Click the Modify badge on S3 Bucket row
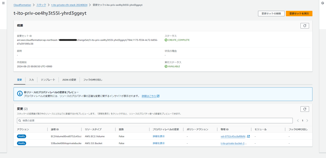The width and height of the screenshot is (326, 158). point(22,143)
